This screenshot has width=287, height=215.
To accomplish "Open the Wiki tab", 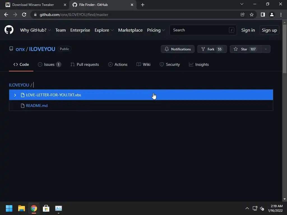I will click(143, 65).
